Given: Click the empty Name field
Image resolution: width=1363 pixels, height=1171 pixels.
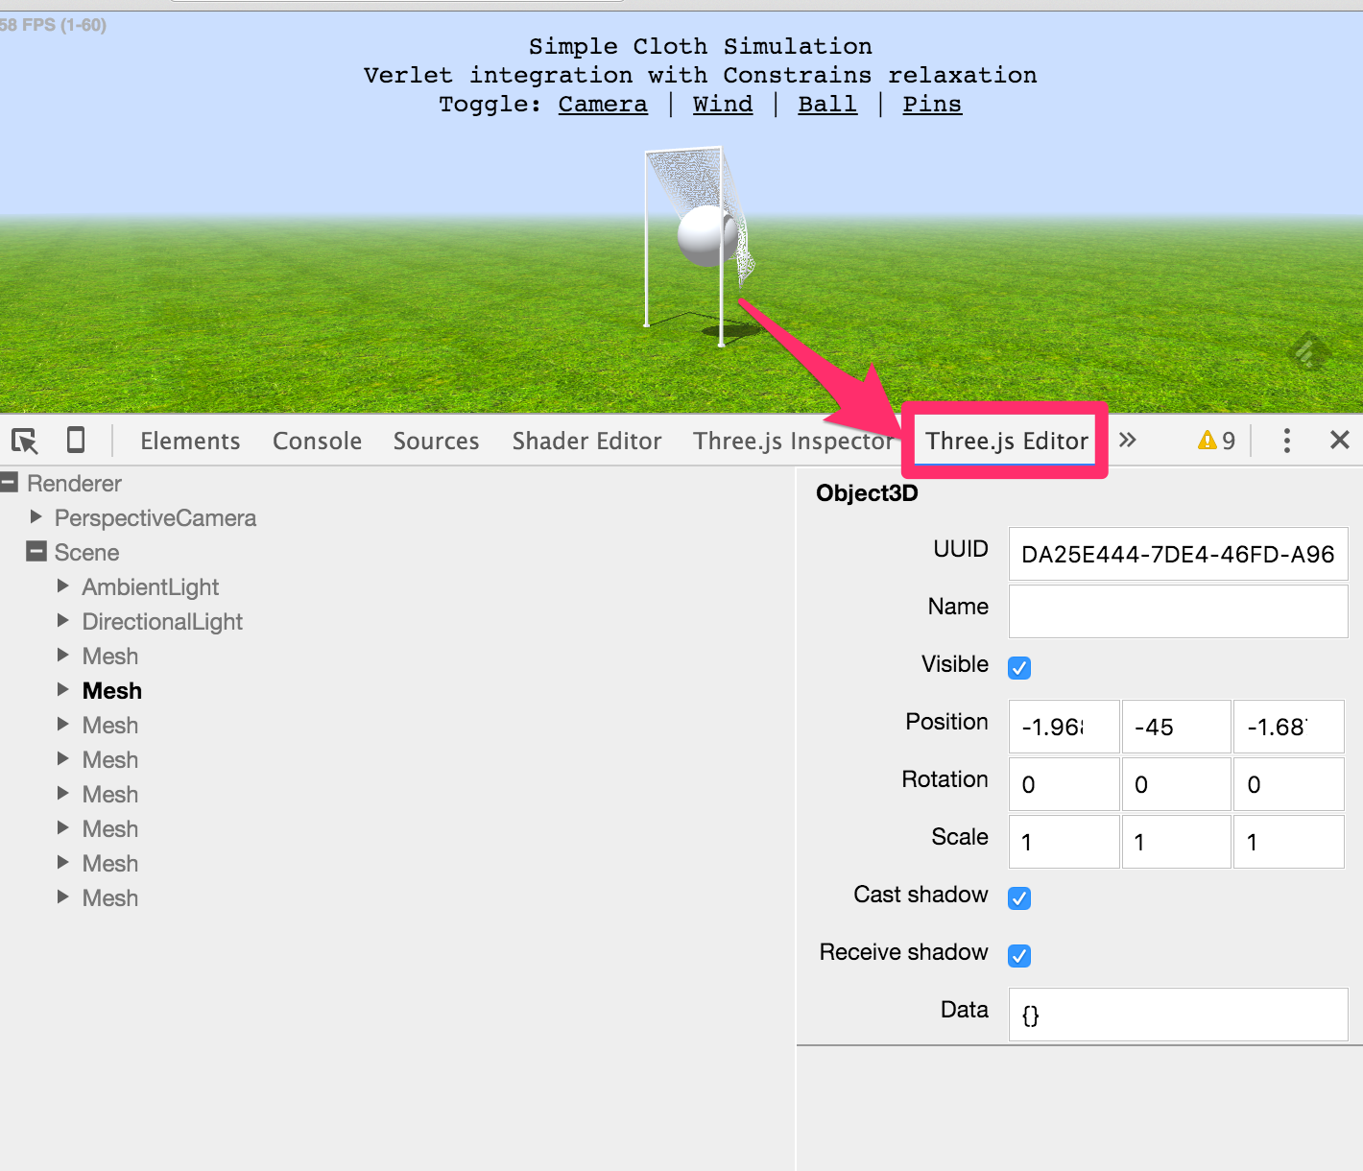Looking at the screenshot, I should point(1178,611).
